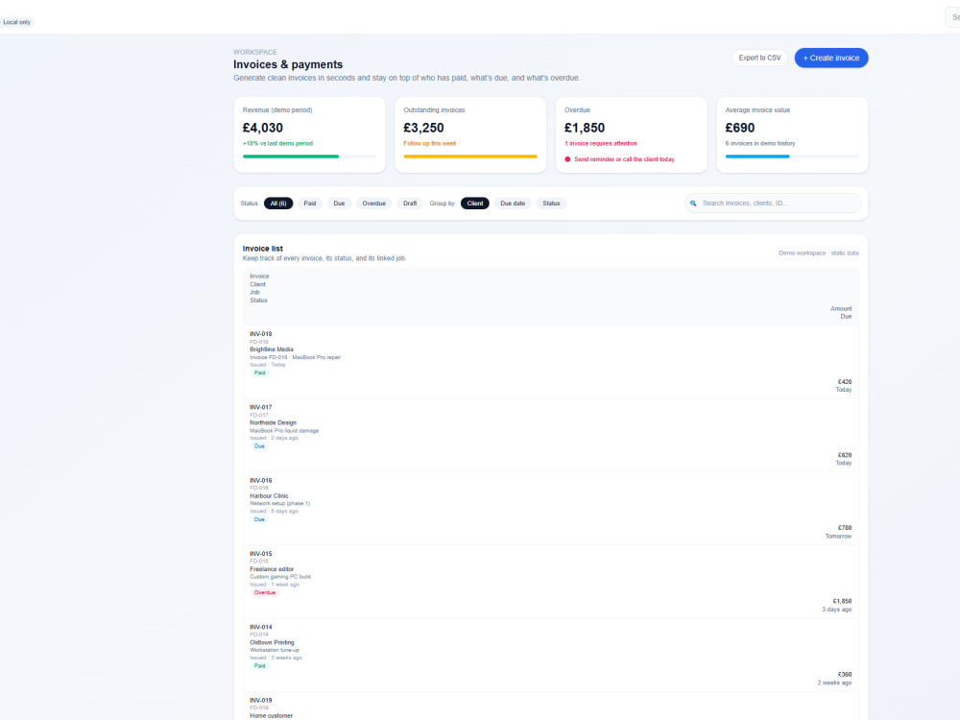Click 'Follow up this week' text
This screenshot has width=960, height=720.
tap(430, 143)
